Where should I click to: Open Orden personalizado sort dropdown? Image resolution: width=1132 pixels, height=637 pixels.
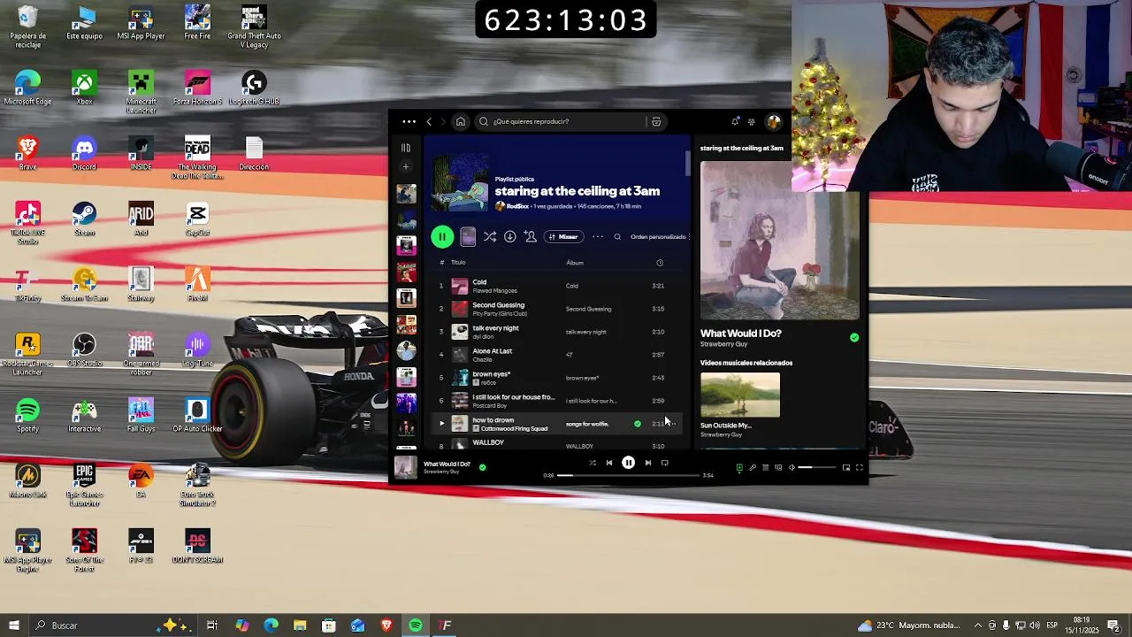coord(660,236)
